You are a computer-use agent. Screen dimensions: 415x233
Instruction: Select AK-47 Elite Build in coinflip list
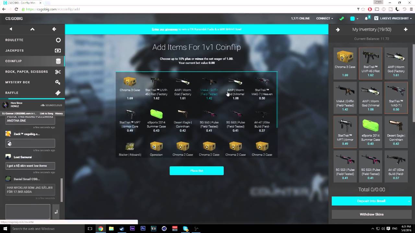click(x=262, y=121)
